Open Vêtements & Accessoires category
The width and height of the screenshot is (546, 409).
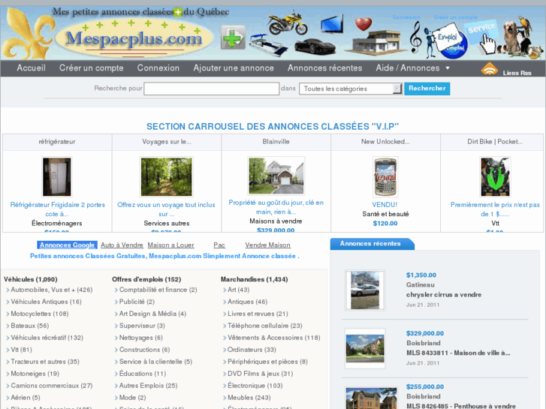click(273, 338)
